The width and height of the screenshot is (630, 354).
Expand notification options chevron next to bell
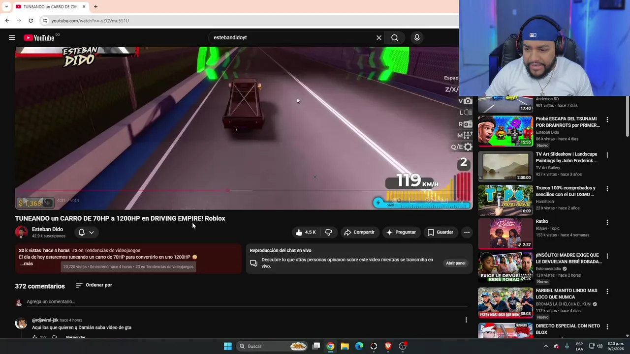pos(92,232)
